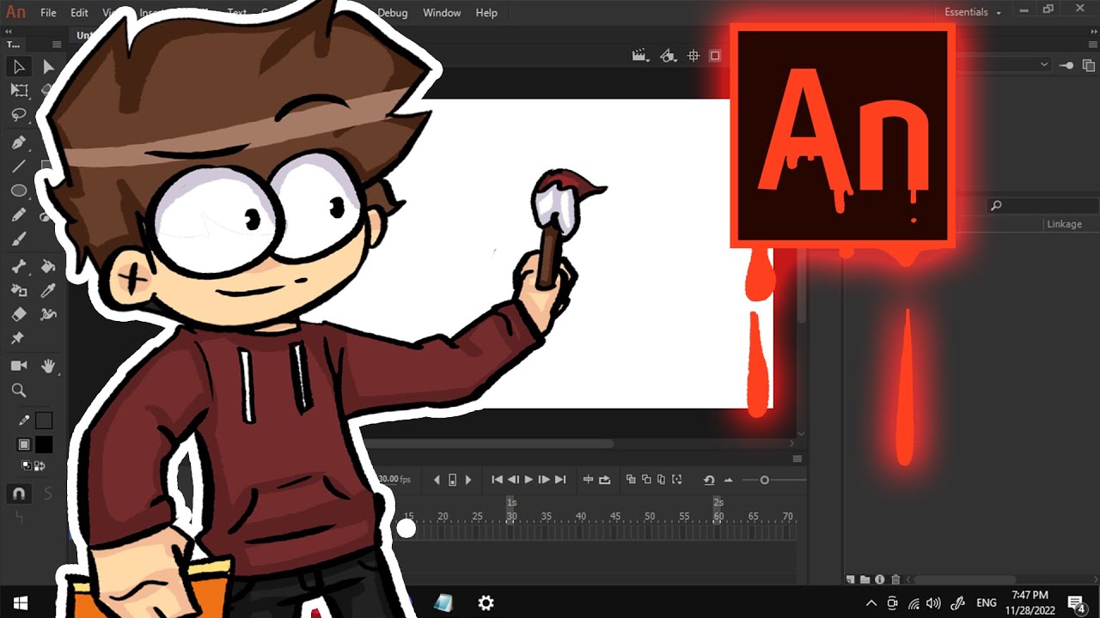
Task: Step back to previous keyframe arrow
Action: coord(437,480)
